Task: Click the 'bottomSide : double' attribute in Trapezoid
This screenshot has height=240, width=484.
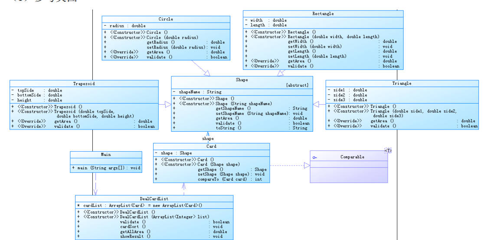Action: point(39,95)
